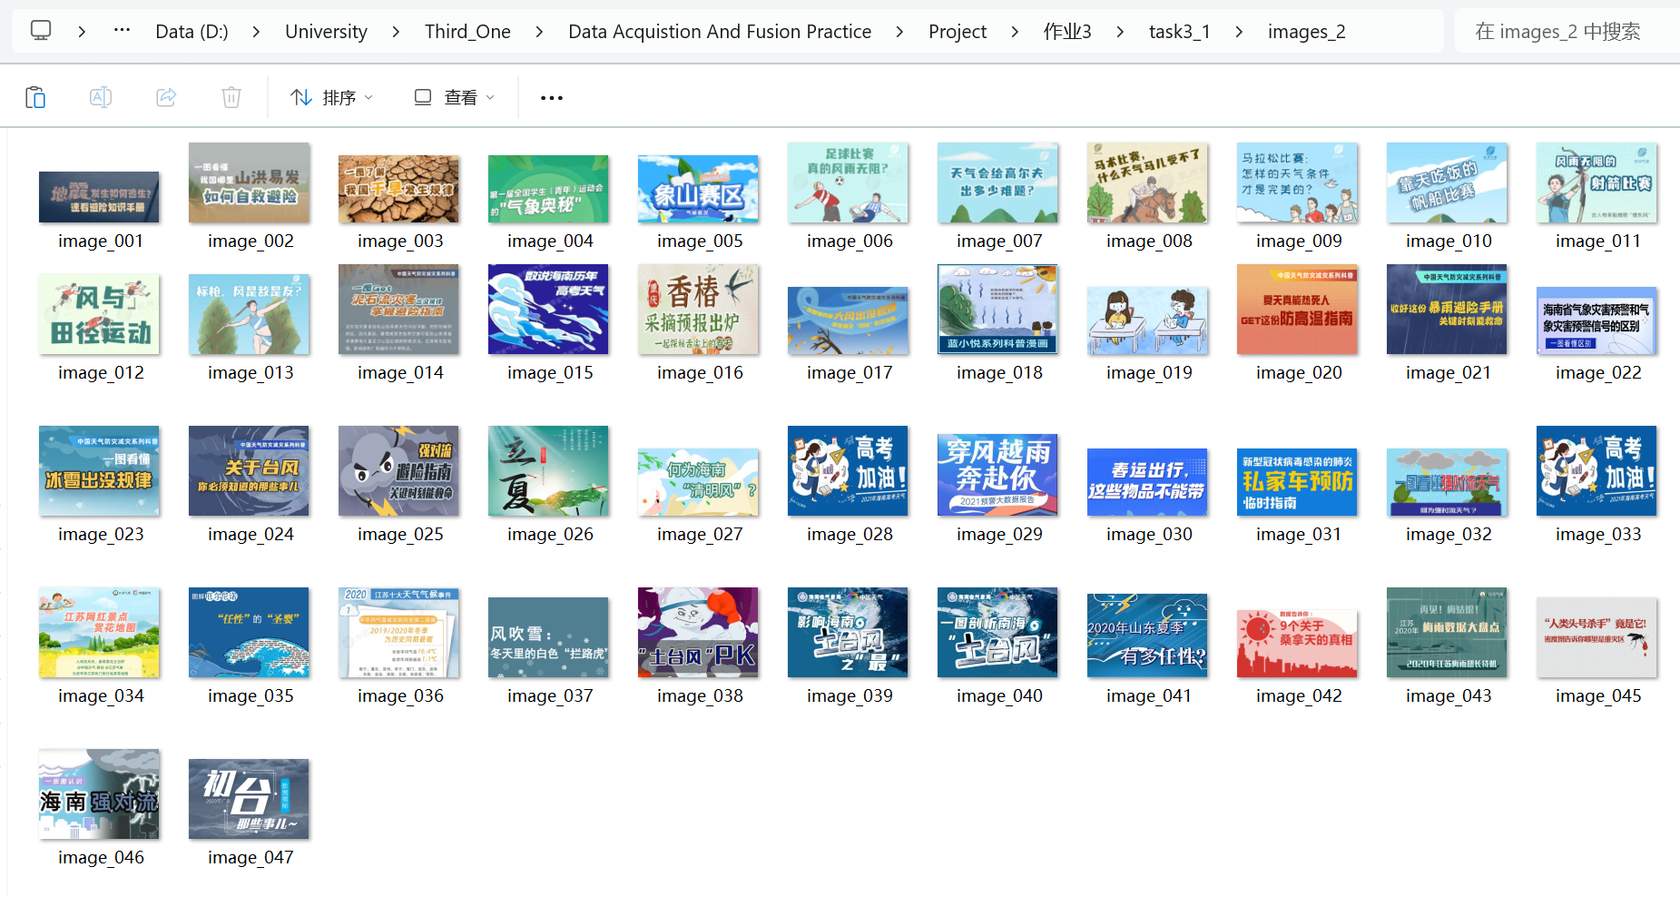Expand the chevron after the This PC icon

coord(82,32)
